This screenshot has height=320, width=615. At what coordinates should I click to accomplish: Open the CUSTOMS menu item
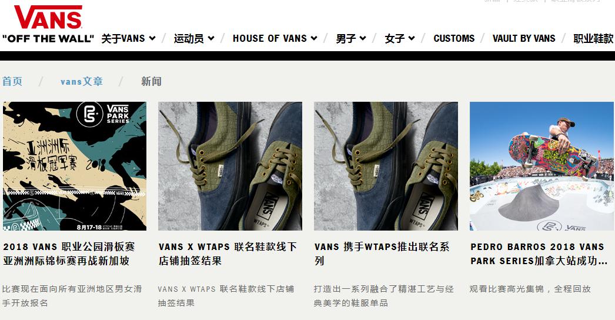coord(454,38)
